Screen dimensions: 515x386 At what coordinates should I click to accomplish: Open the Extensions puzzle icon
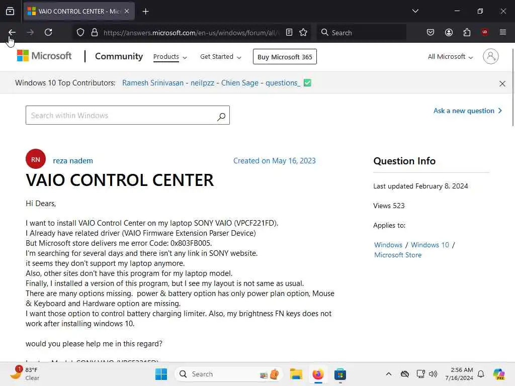click(x=467, y=32)
